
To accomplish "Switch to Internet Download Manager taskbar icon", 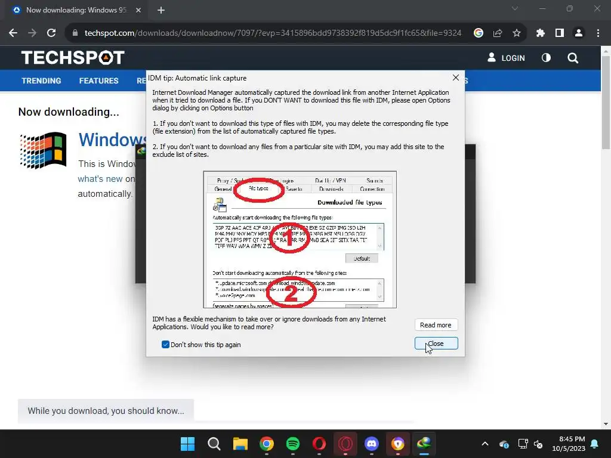I will coord(424,444).
